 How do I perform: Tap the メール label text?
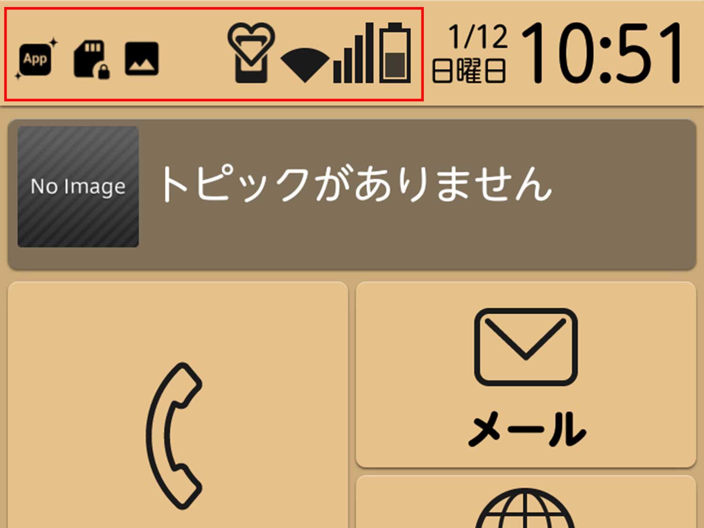(527, 429)
